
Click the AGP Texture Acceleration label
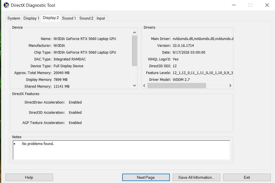pyautogui.click(x=43, y=123)
